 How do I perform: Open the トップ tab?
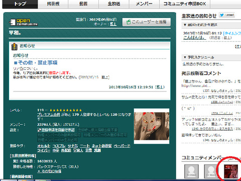(20, 4)
